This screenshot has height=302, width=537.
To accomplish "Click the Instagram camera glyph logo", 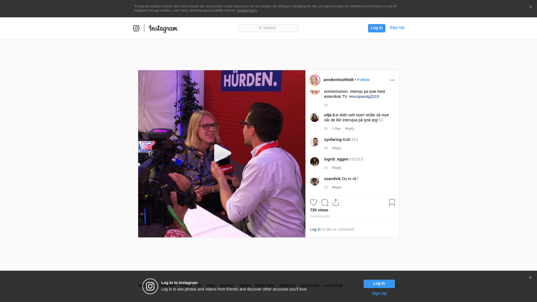I will pos(136,28).
